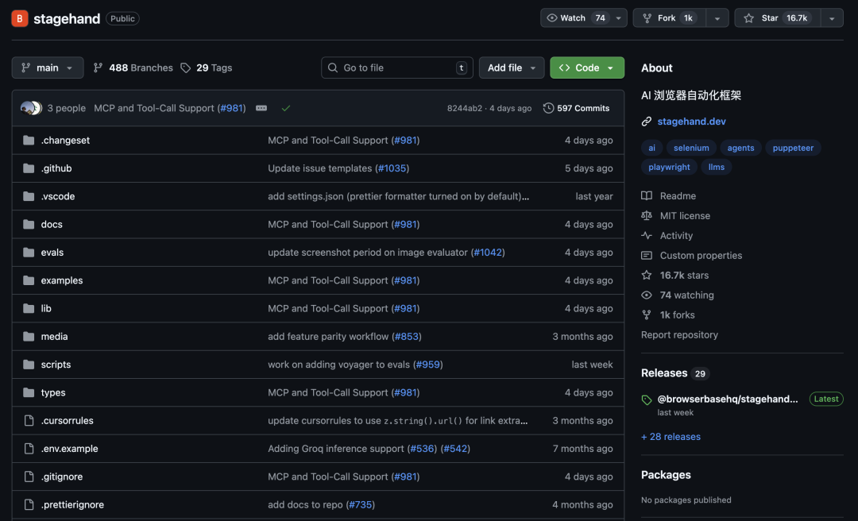Click the star icon beside 16.7k stars

[x=646, y=276]
